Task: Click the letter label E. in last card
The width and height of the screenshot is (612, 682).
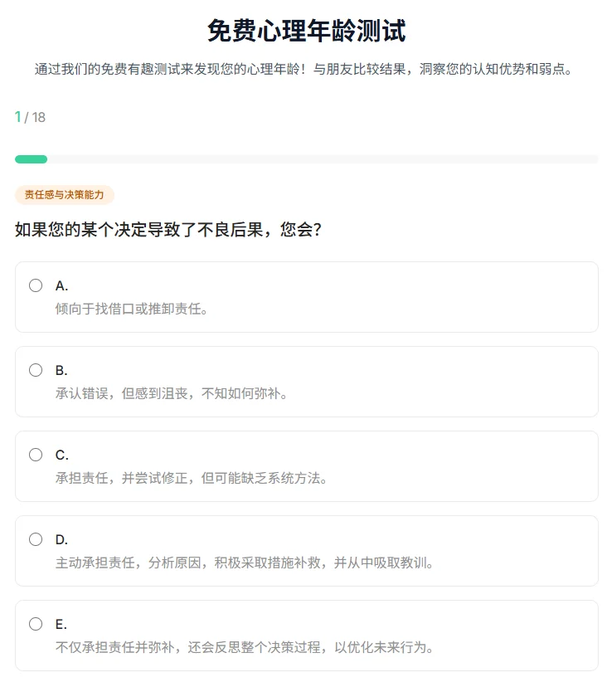Action: (61, 623)
